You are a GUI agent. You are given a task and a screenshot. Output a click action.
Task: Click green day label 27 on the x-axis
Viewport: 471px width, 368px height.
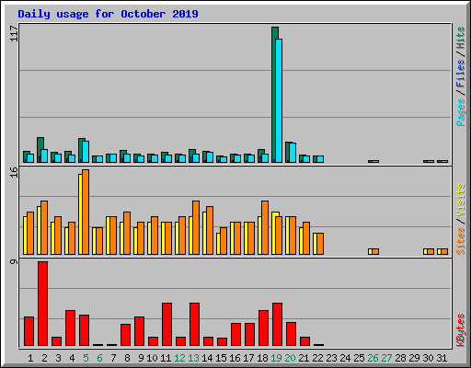[x=386, y=358]
